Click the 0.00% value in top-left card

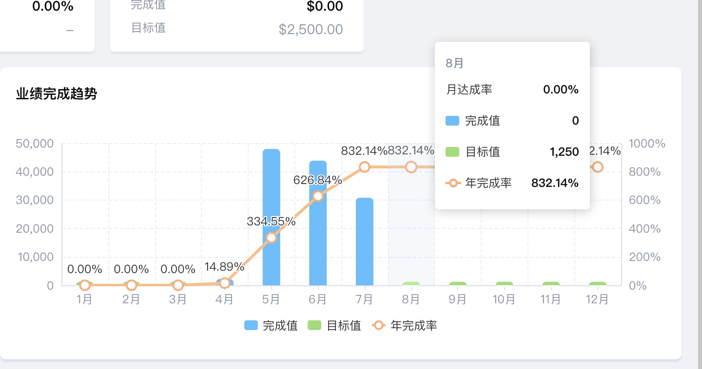tap(53, 6)
